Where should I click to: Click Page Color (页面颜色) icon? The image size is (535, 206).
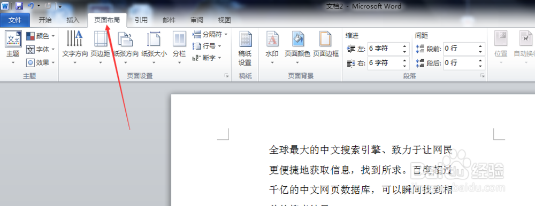[x=297, y=39]
